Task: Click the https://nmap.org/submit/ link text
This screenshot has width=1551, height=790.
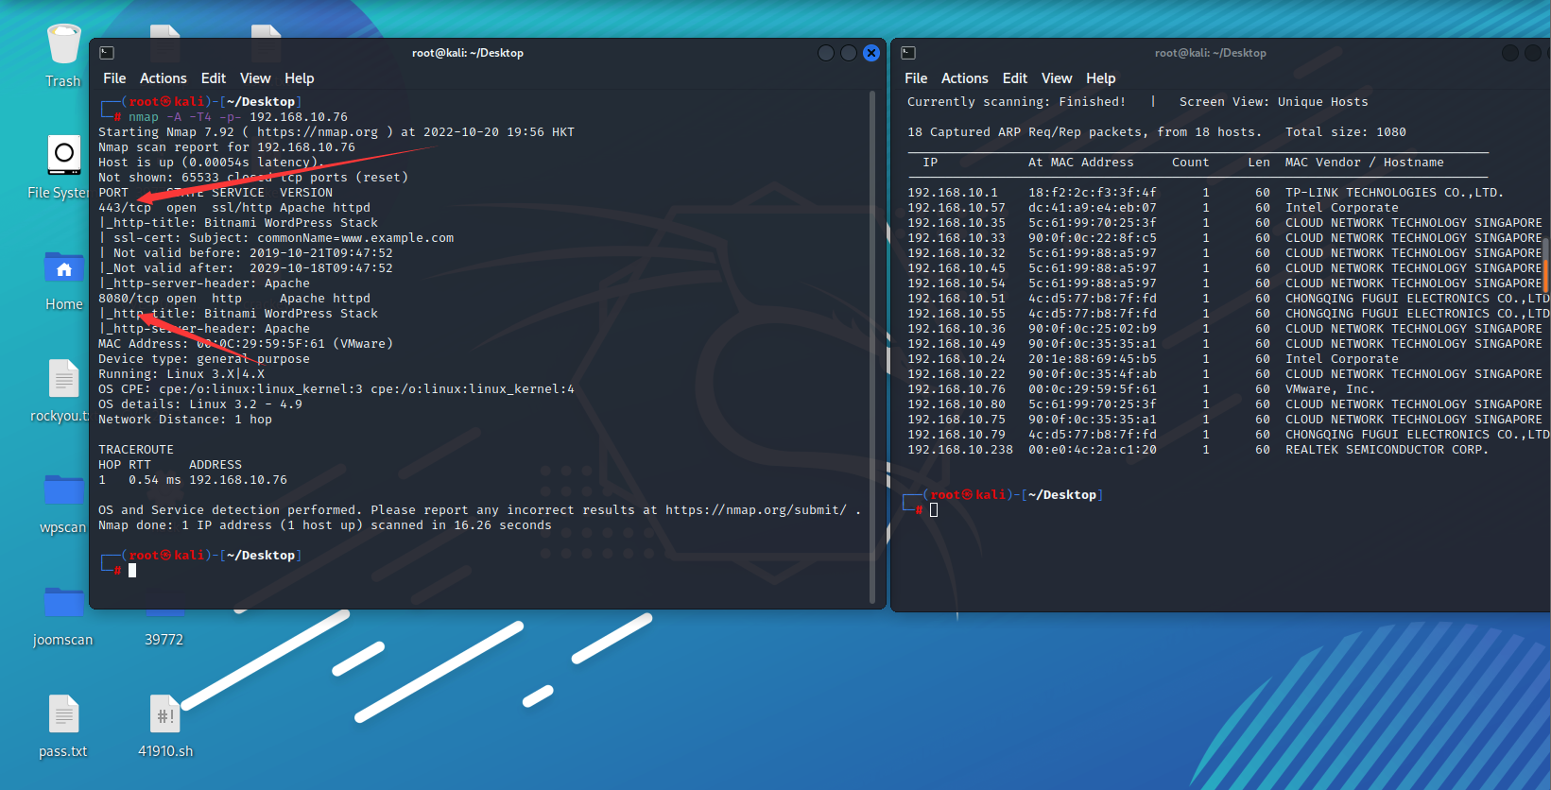Action: coord(756,510)
